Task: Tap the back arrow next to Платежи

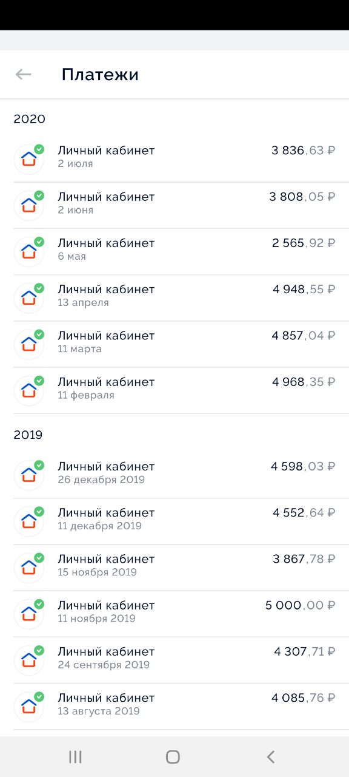Action: 23,75
